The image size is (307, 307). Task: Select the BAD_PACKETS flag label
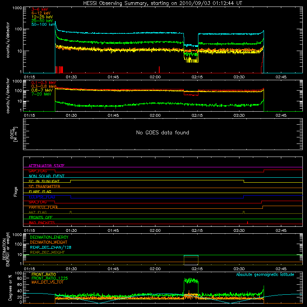point(42,223)
